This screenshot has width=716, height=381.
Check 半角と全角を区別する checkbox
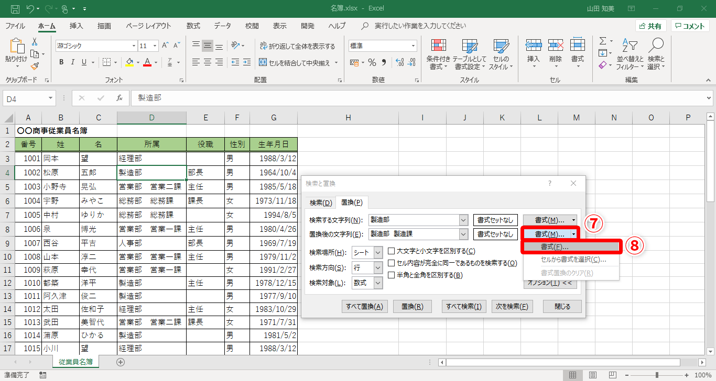point(392,275)
